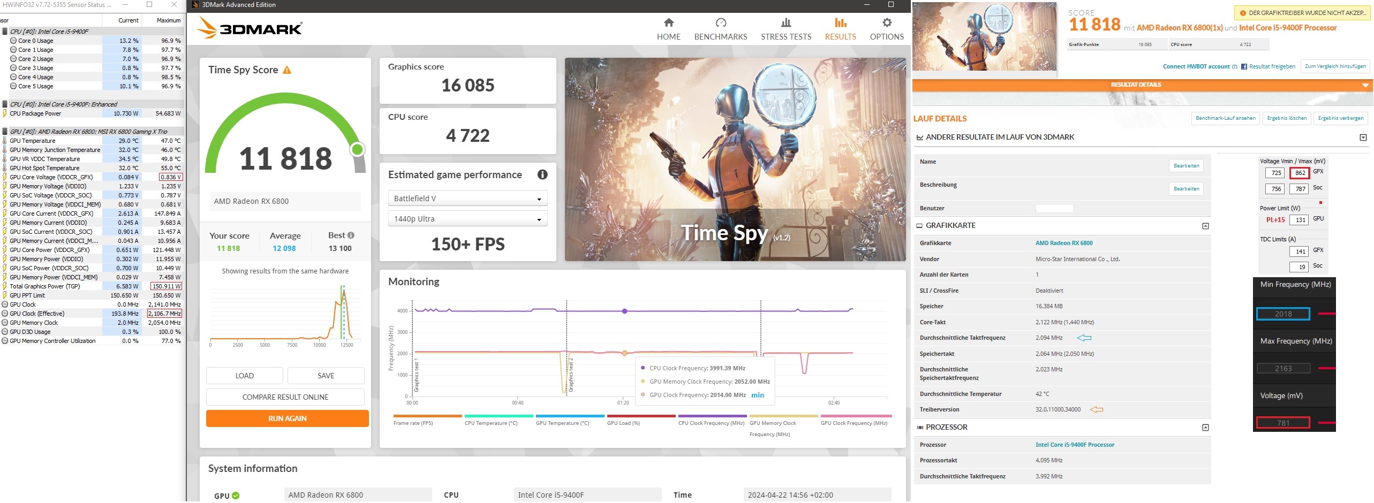Click the GPU Temperature thermometer icon
This screenshot has height=503, width=1374.
coord(5,141)
